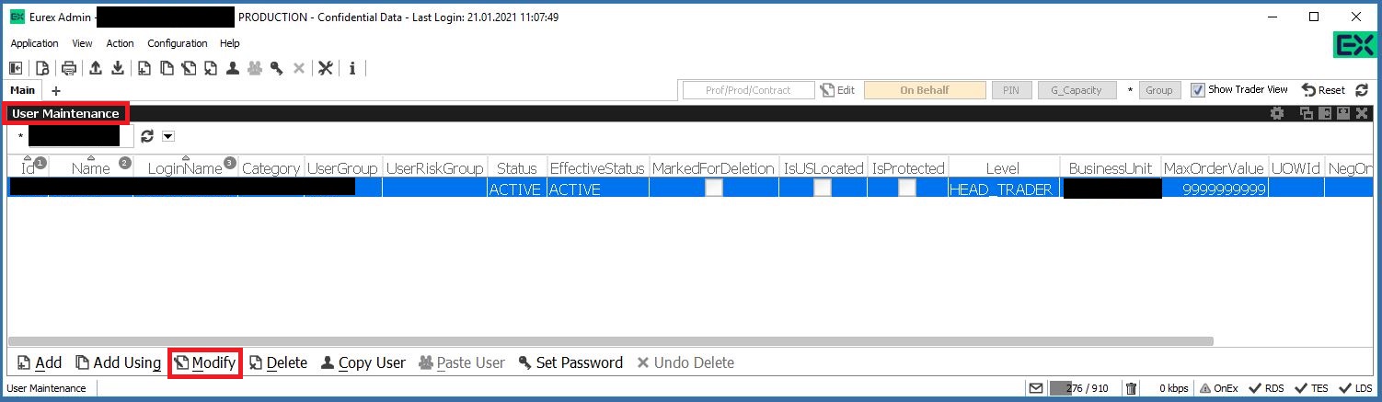The width and height of the screenshot is (1382, 402).
Task: Click the info 'i' toolbar icon
Action: click(x=352, y=68)
